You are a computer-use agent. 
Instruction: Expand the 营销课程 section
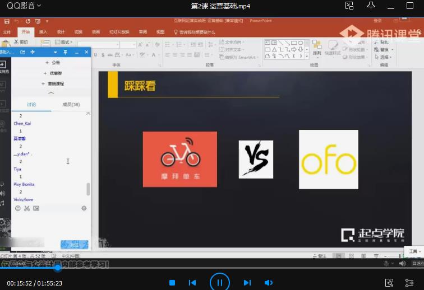click(53, 84)
